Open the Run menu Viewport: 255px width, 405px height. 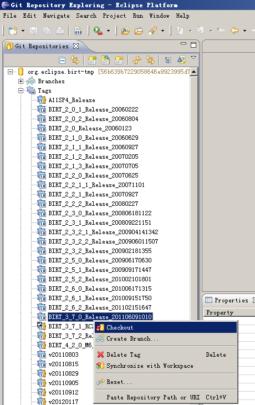click(x=138, y=16)
